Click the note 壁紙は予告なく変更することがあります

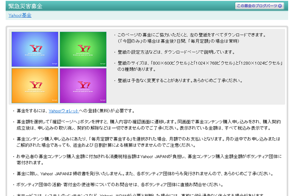pos(180,81)
